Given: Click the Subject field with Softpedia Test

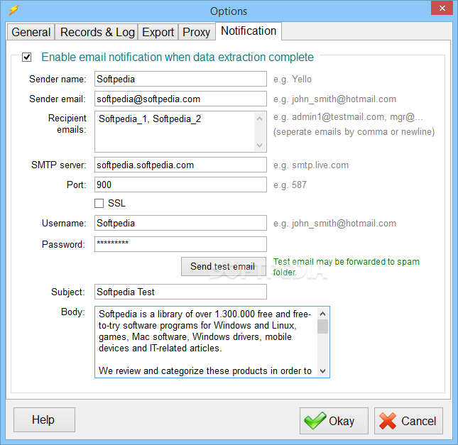Looking at the screenshot, I should tap(180, 292).
